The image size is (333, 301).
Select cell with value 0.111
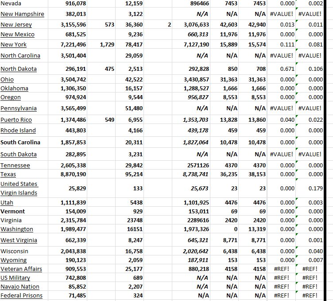(281, 45)
